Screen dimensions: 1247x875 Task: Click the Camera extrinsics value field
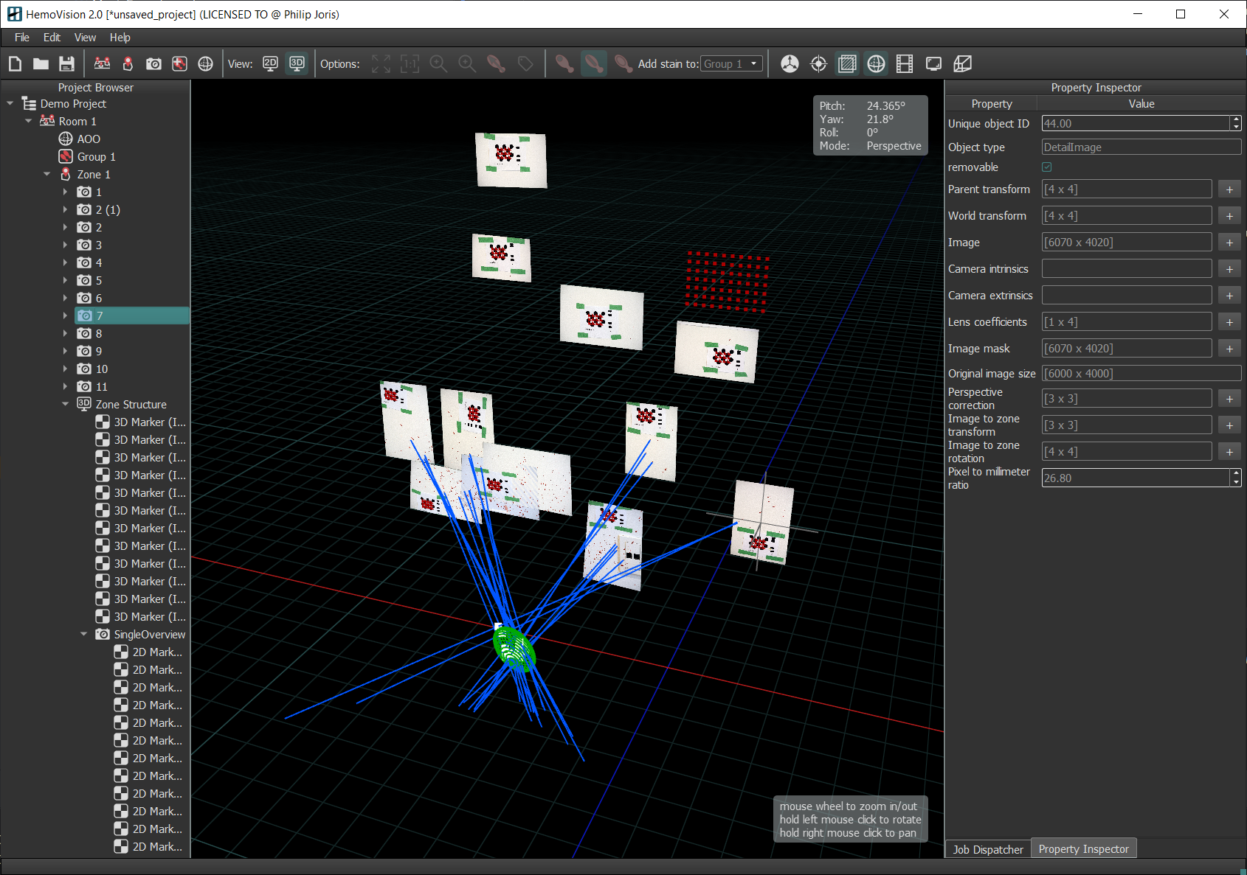click(x=1127, y=296)
